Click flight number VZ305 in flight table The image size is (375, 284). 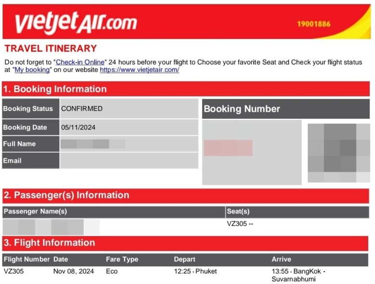13,272
